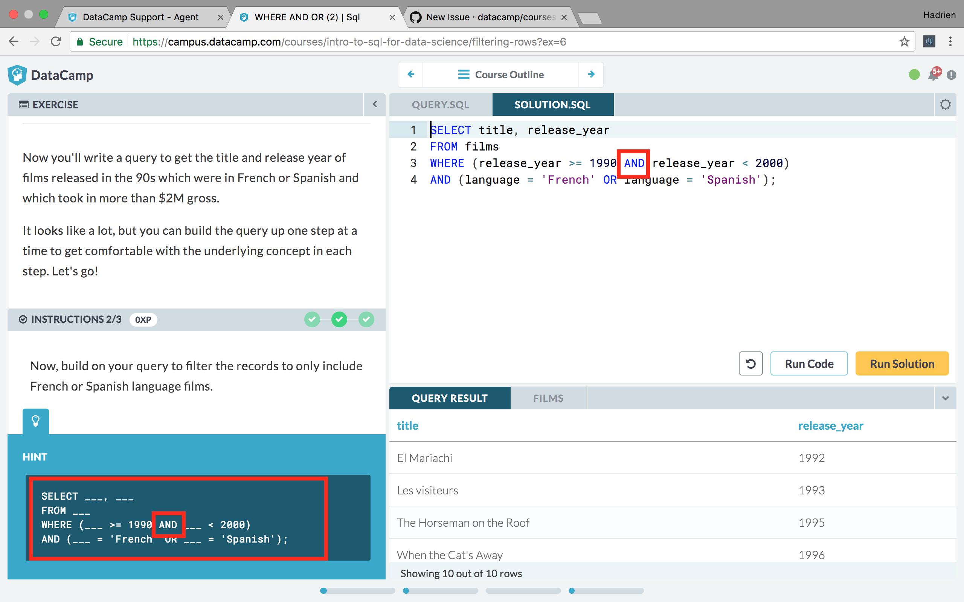Click the report issue exclamation icon
Image resolution: width=964 pixels, height=602 pixels.
(x=952, y=75)
